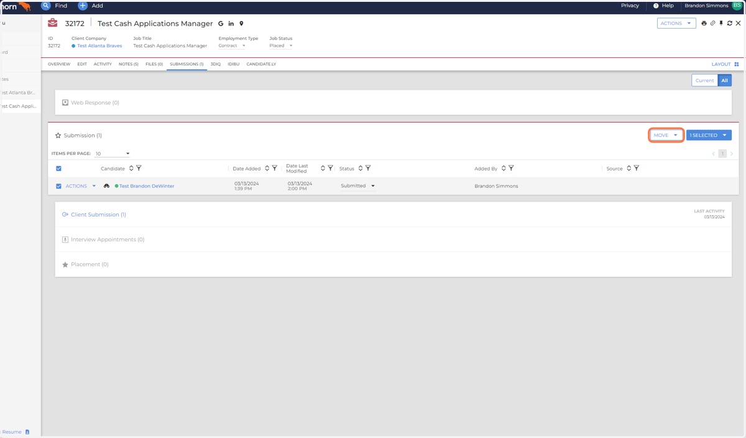The image size is (746, 438).
Task: Toggle the select-all header checkbox
Action: (58, 169)
